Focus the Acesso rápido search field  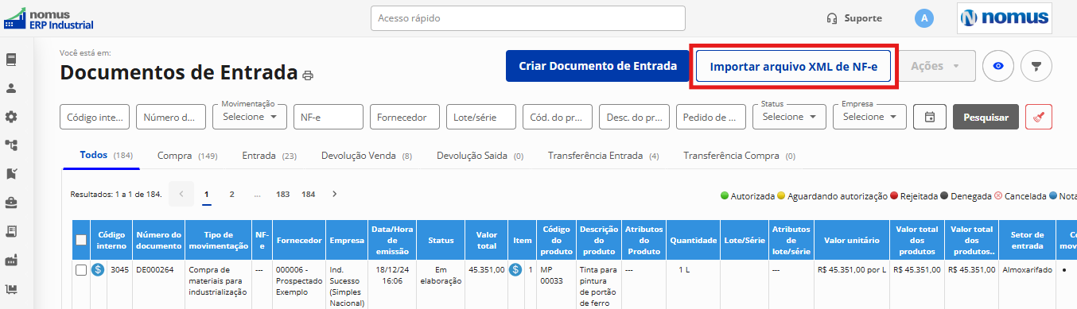point(528,18)
